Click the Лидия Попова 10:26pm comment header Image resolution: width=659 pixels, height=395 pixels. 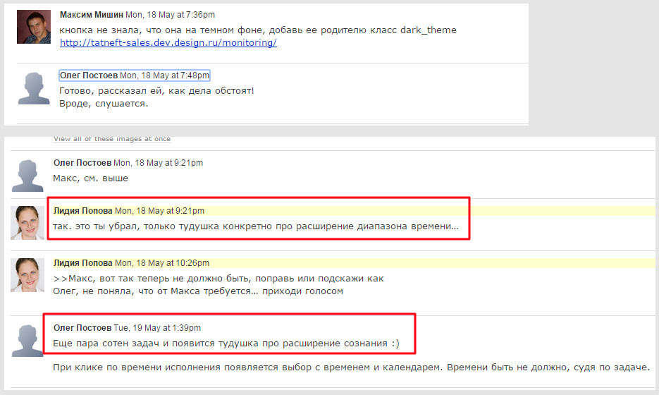click(131, 263)
